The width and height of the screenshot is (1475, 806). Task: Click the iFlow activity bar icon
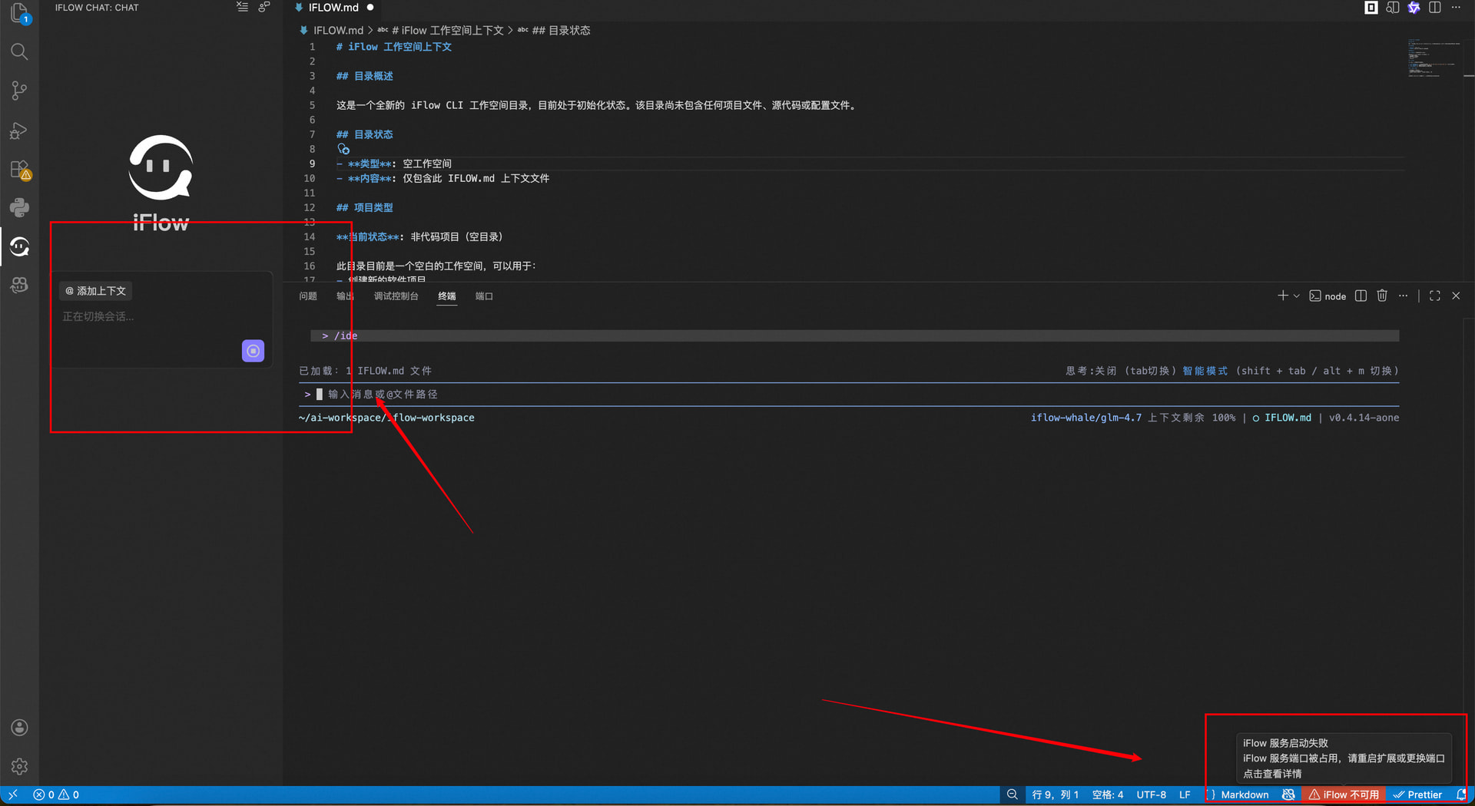tap(19, 246)
